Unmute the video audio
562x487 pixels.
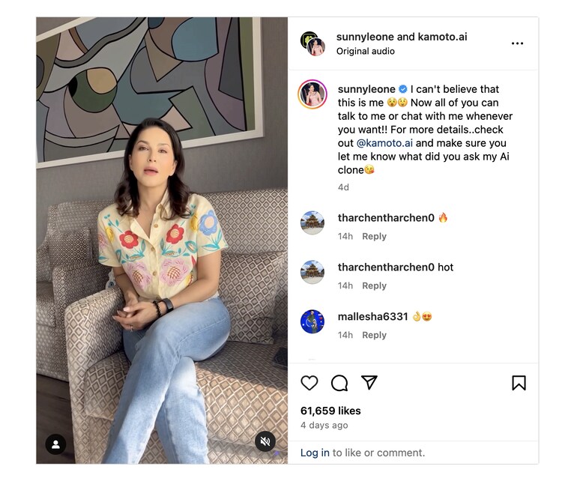pyautogui.click(x=265, y=442)
